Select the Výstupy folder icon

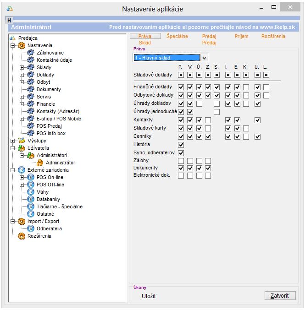coord(21,141)
